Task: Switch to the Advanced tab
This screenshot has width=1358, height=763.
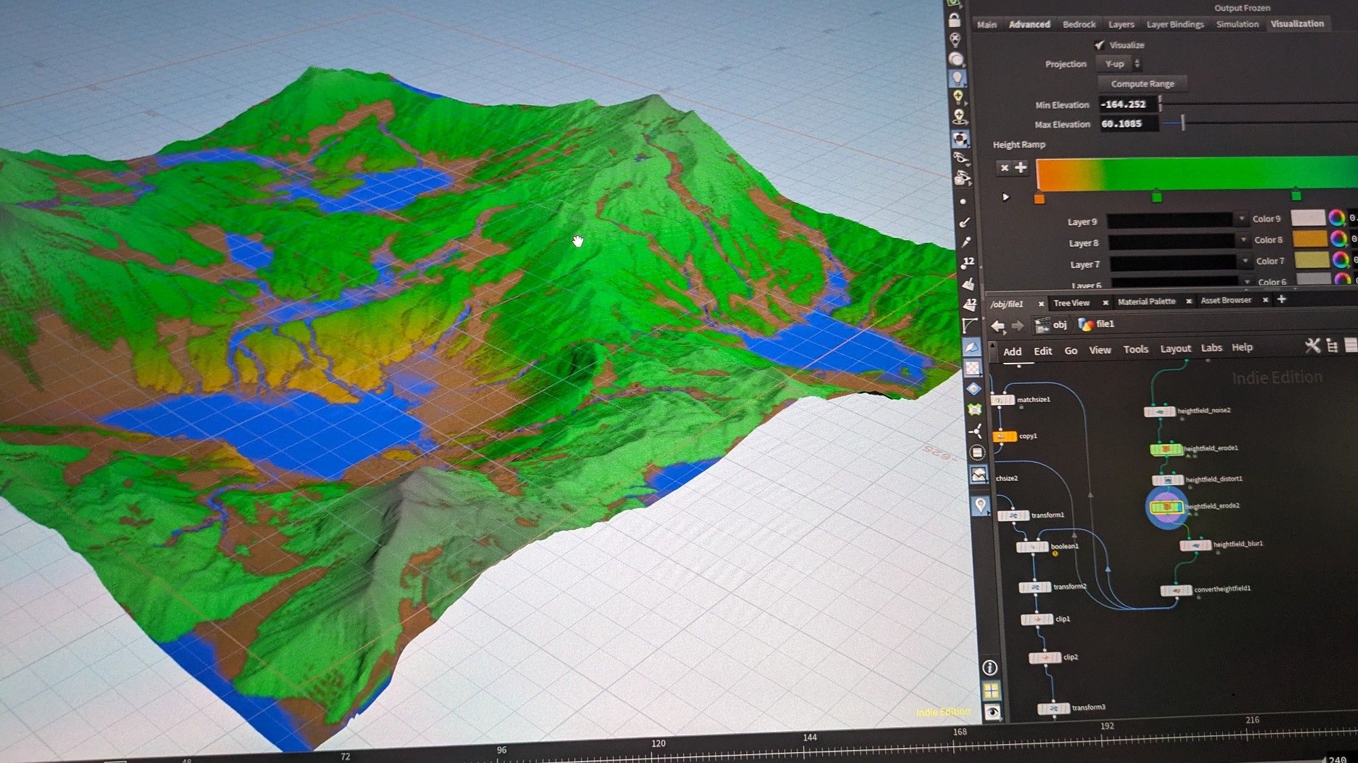Action: (1029, 24)
